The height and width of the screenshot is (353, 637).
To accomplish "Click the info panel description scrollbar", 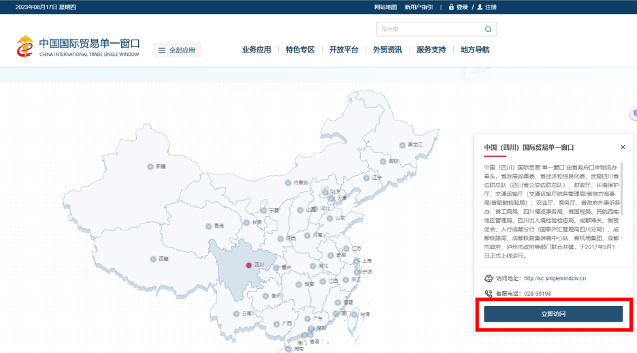I will 621,189.
